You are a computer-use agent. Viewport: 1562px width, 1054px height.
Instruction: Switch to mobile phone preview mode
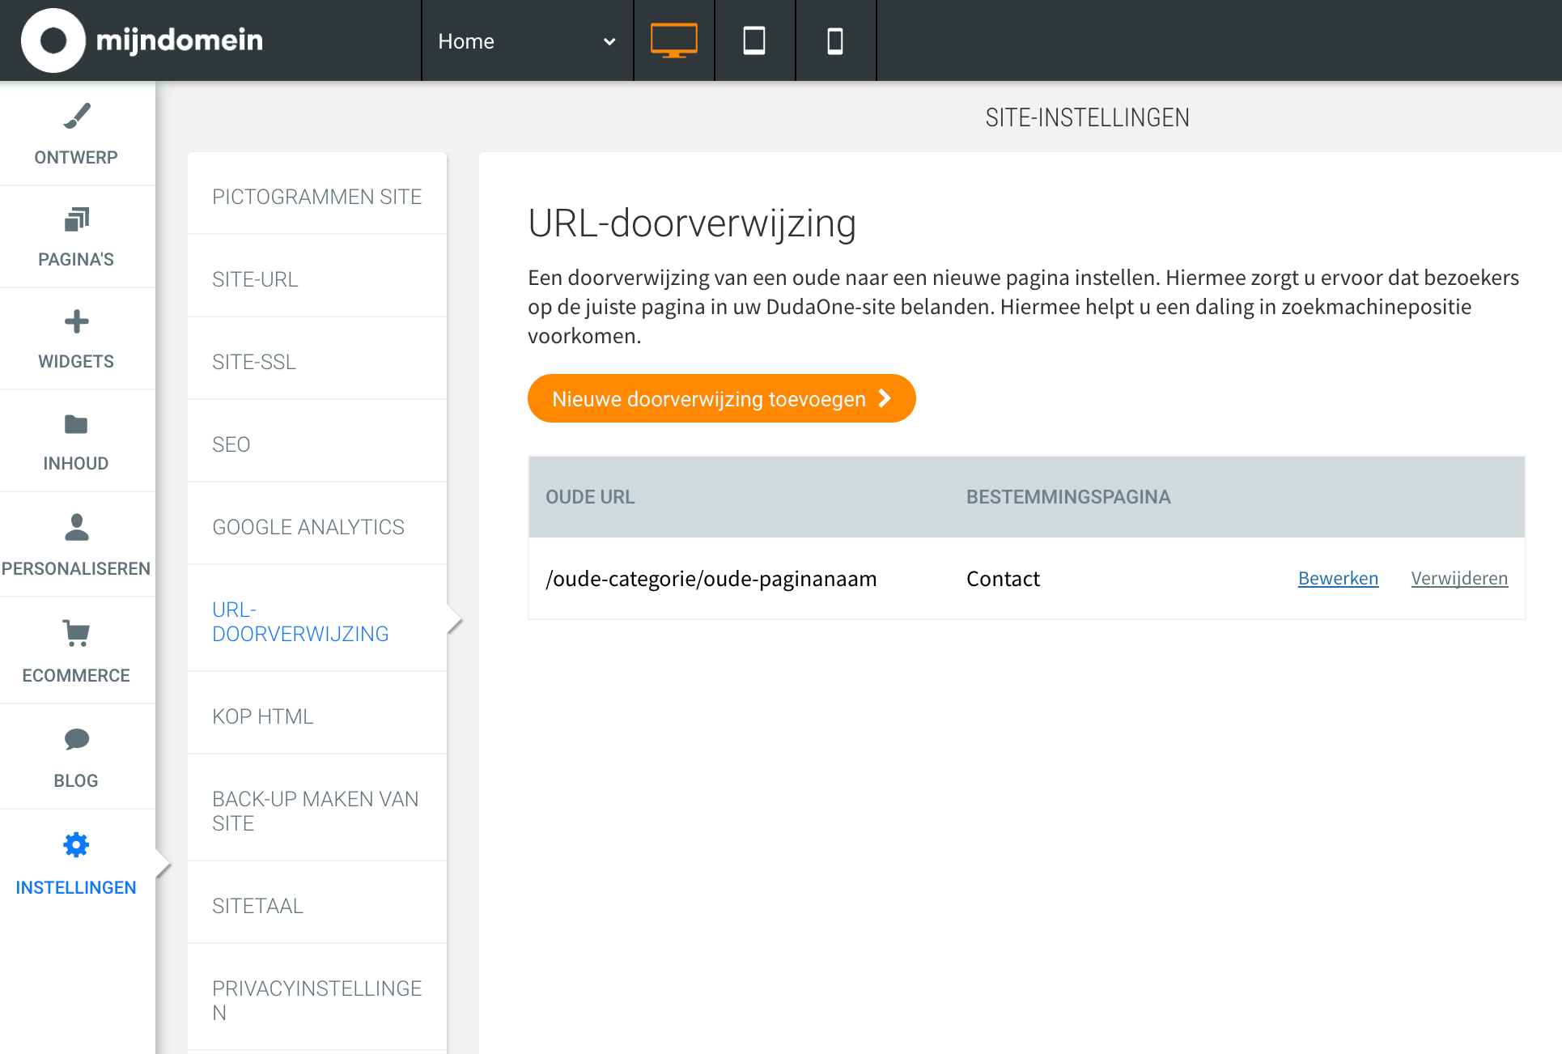pyautogui.click(x=835, y=40)
